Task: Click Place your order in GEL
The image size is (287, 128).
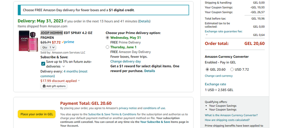Action: [x=36, y=114]
